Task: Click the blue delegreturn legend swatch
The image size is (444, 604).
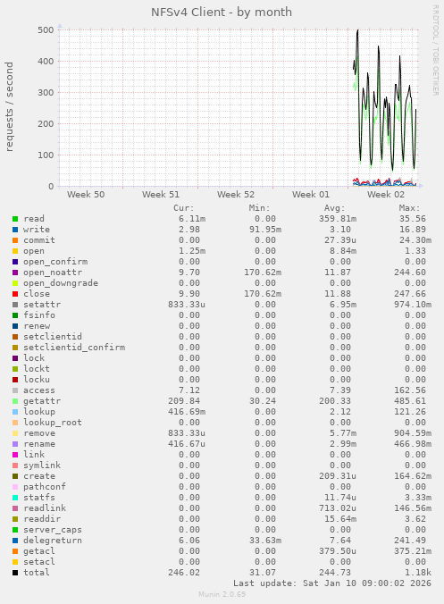Action: [15, 541]
